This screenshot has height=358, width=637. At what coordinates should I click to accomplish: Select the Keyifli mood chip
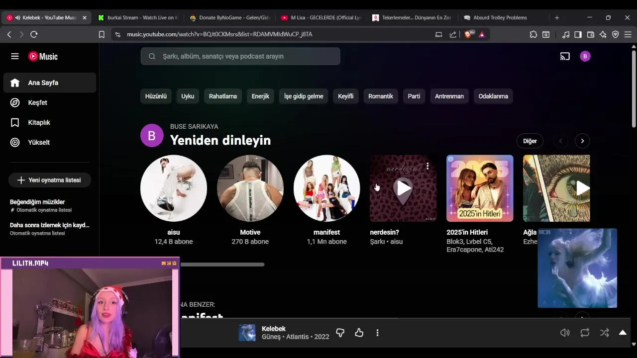pos(346,96)
